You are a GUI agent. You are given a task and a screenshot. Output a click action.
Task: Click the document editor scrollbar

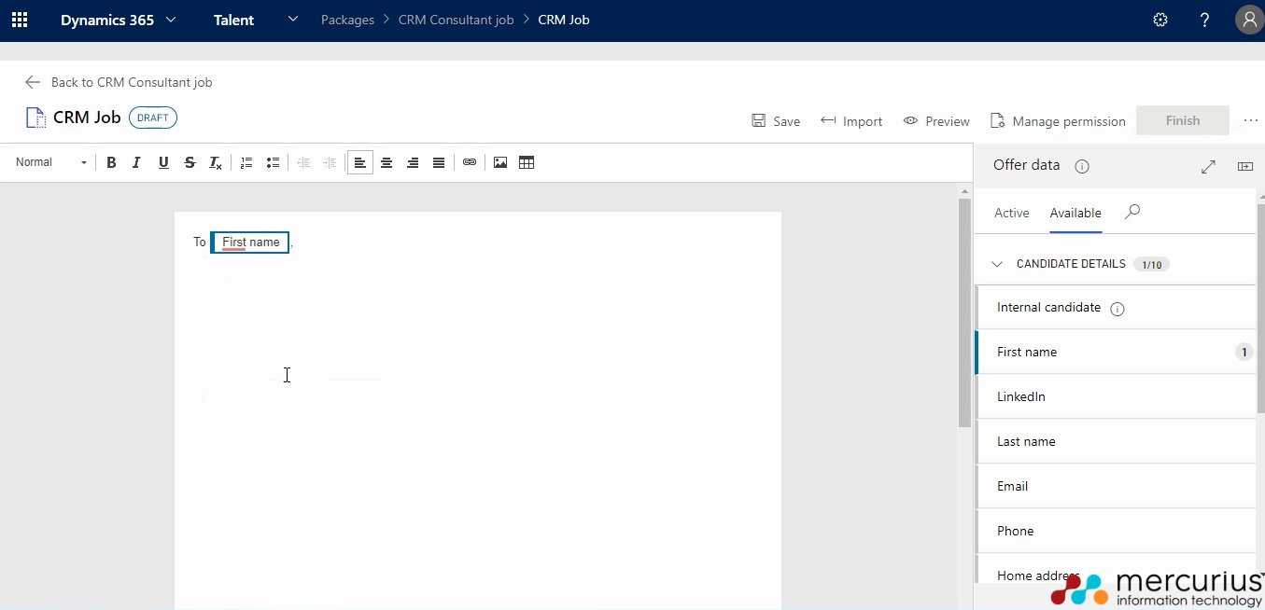tap(965, 312)
